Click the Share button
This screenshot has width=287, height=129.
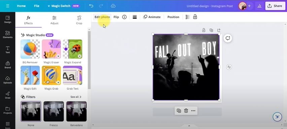point(275,6)
